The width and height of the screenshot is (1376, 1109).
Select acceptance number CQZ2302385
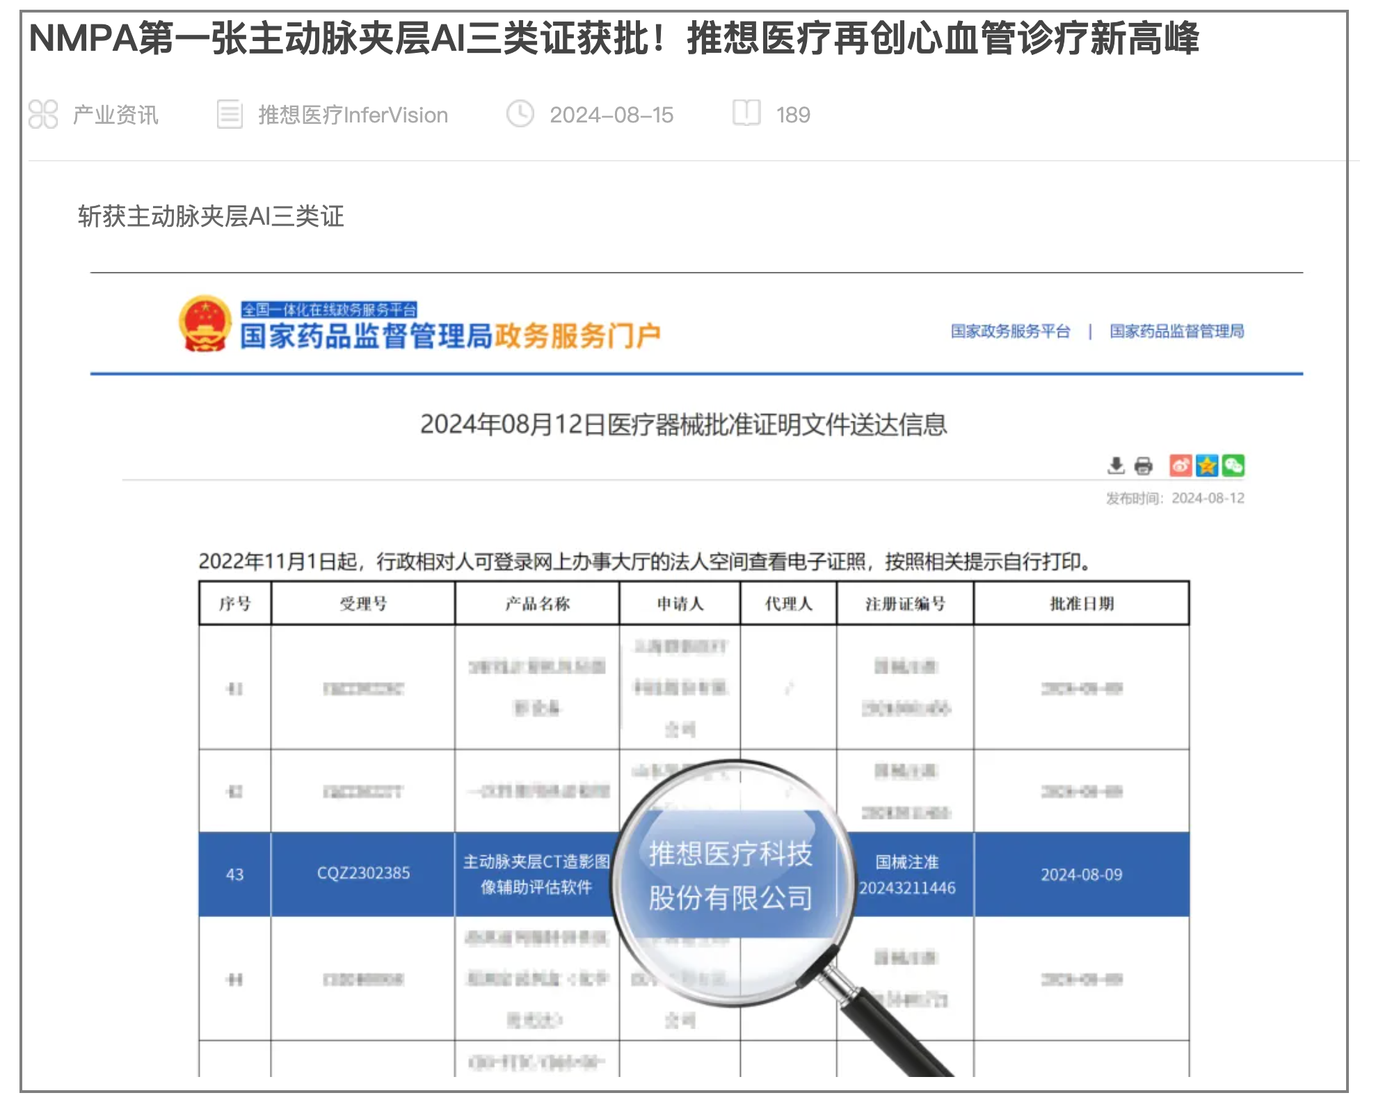coord(363,873)
